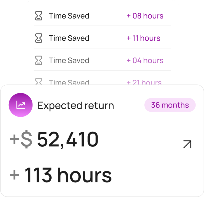Select the hourglass icon in the +11 hours row
Screen dimensions: 204x197
(39, 38)
